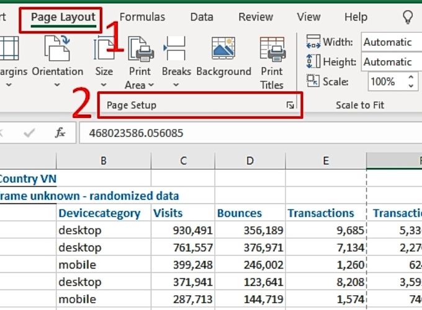Screen dimensions: 422x310
Task: Launch the Page Setup dialog launcher
Action: click(290, 105)
